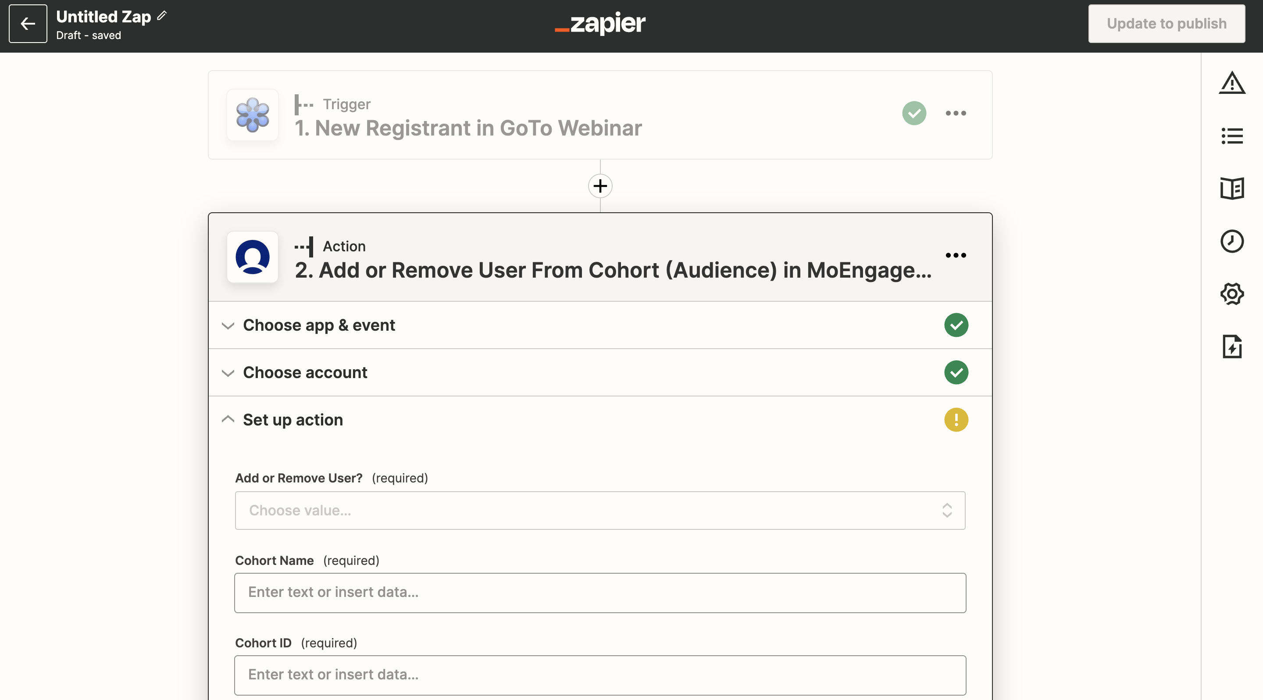This screenshot has height=700, width=1263.
Task: Expand the Choose app & event section
Action: [600, 325]
